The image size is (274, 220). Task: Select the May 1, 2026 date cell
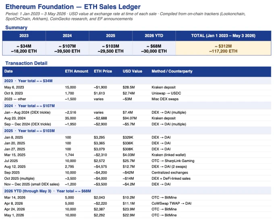click(x=14, y=215)
